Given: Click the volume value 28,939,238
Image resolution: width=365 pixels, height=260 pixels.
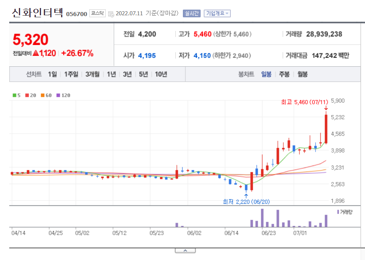Looking at the screenshot, I should 324,34.
